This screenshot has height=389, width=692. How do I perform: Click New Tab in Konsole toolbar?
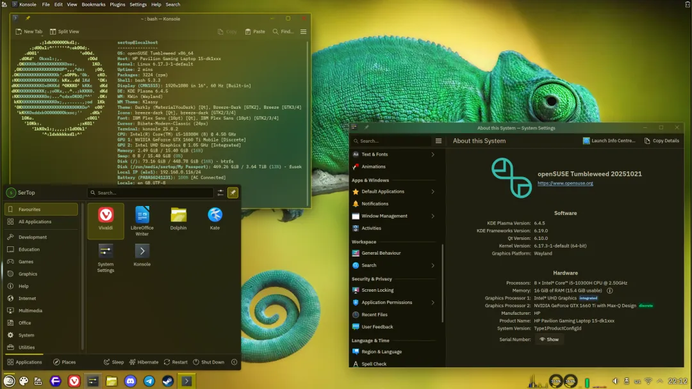(29, 32)
